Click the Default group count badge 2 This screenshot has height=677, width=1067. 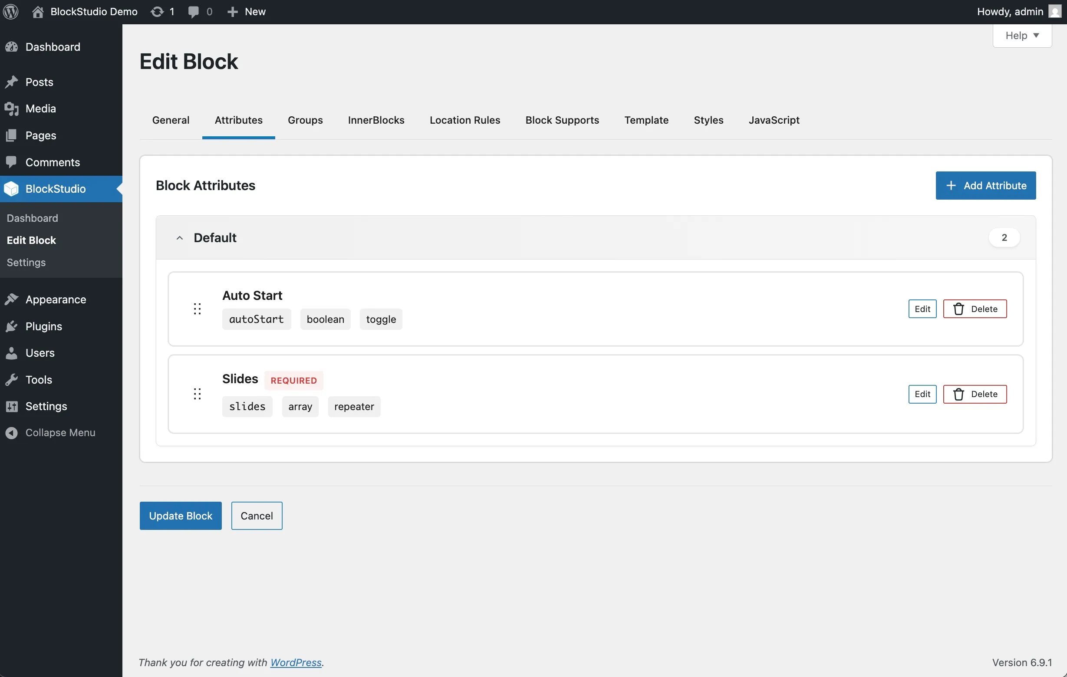point(1004,237)
